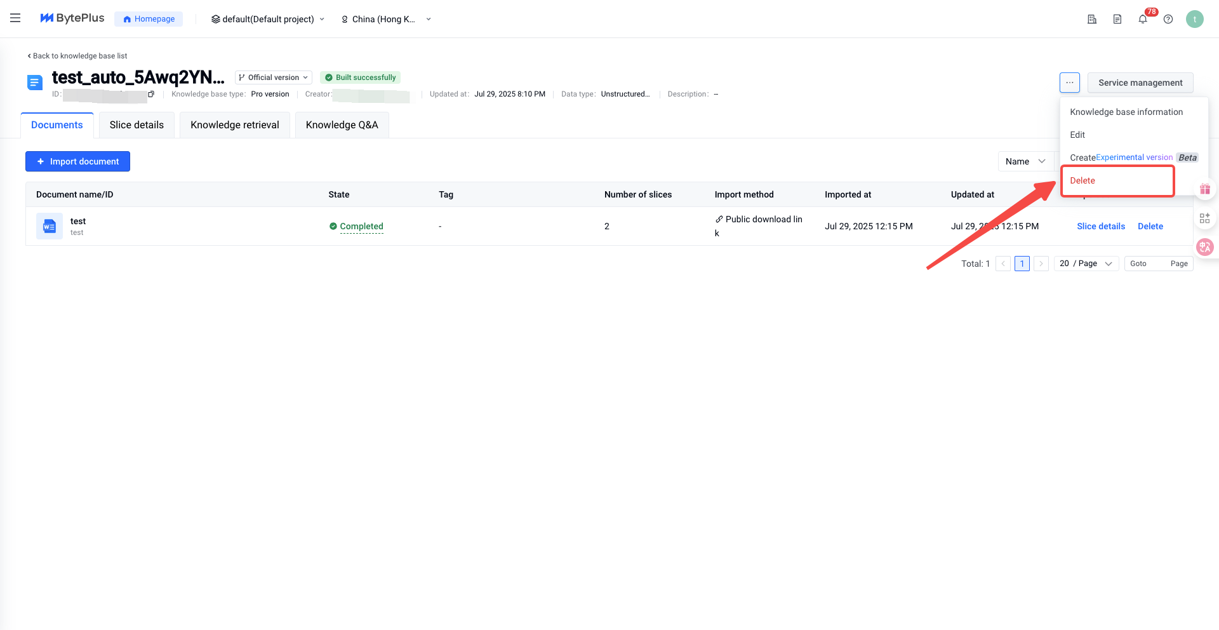Open the user avatar menu
The height and width of the screenshot is (630, 1219).
1194,19
